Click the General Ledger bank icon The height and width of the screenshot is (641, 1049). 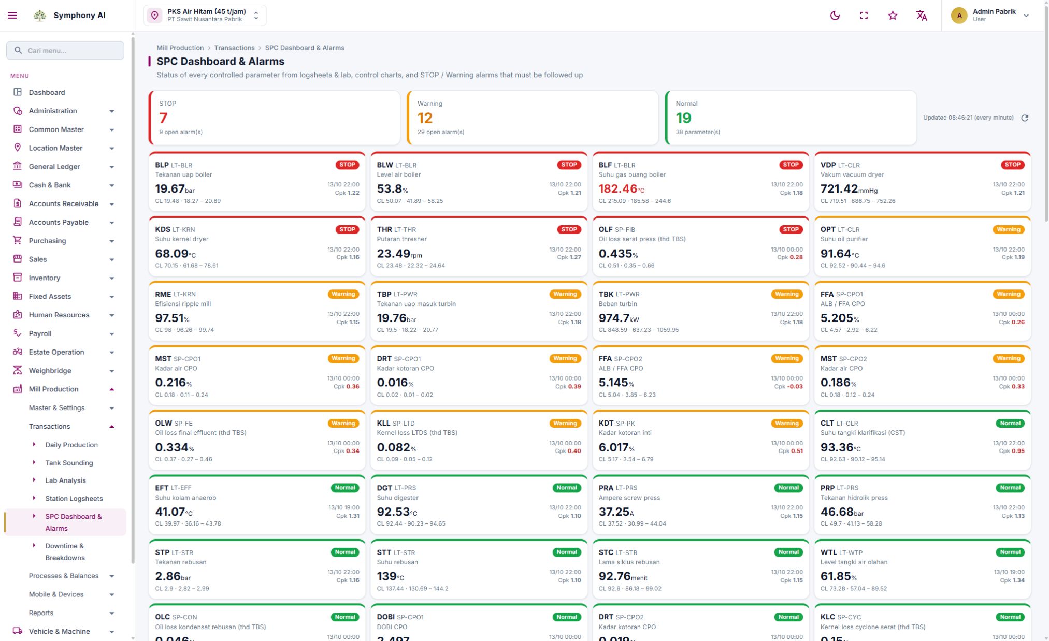[18, 166]
